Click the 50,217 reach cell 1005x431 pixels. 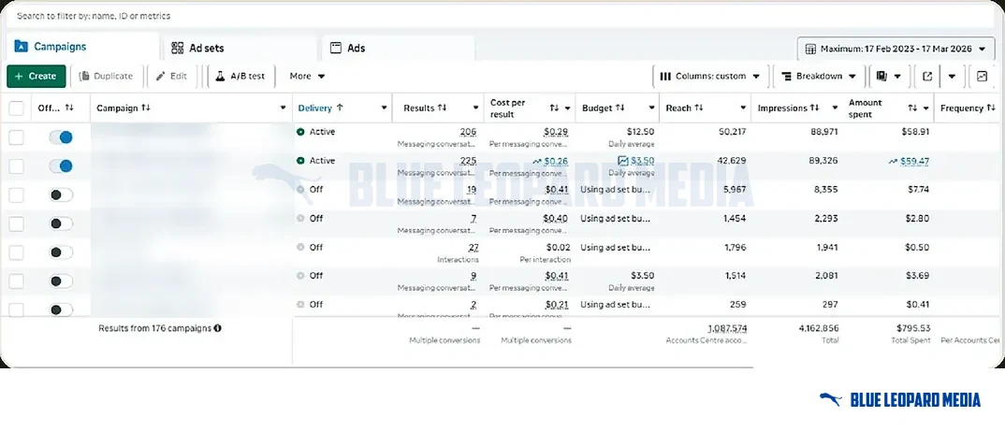coord(732,132)
